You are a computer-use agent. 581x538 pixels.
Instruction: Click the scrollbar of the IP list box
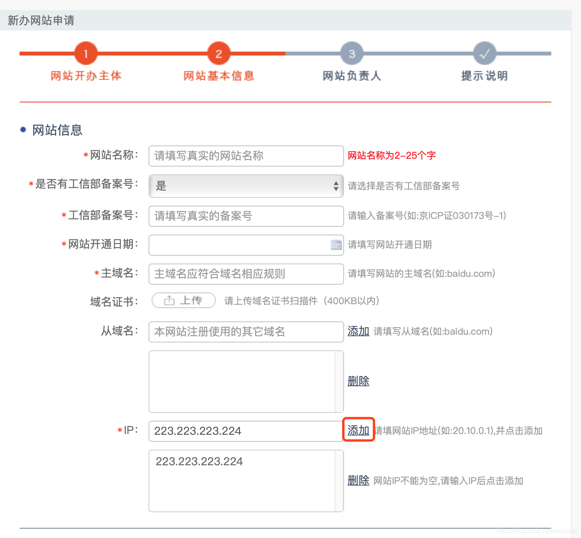pos(339,481)
